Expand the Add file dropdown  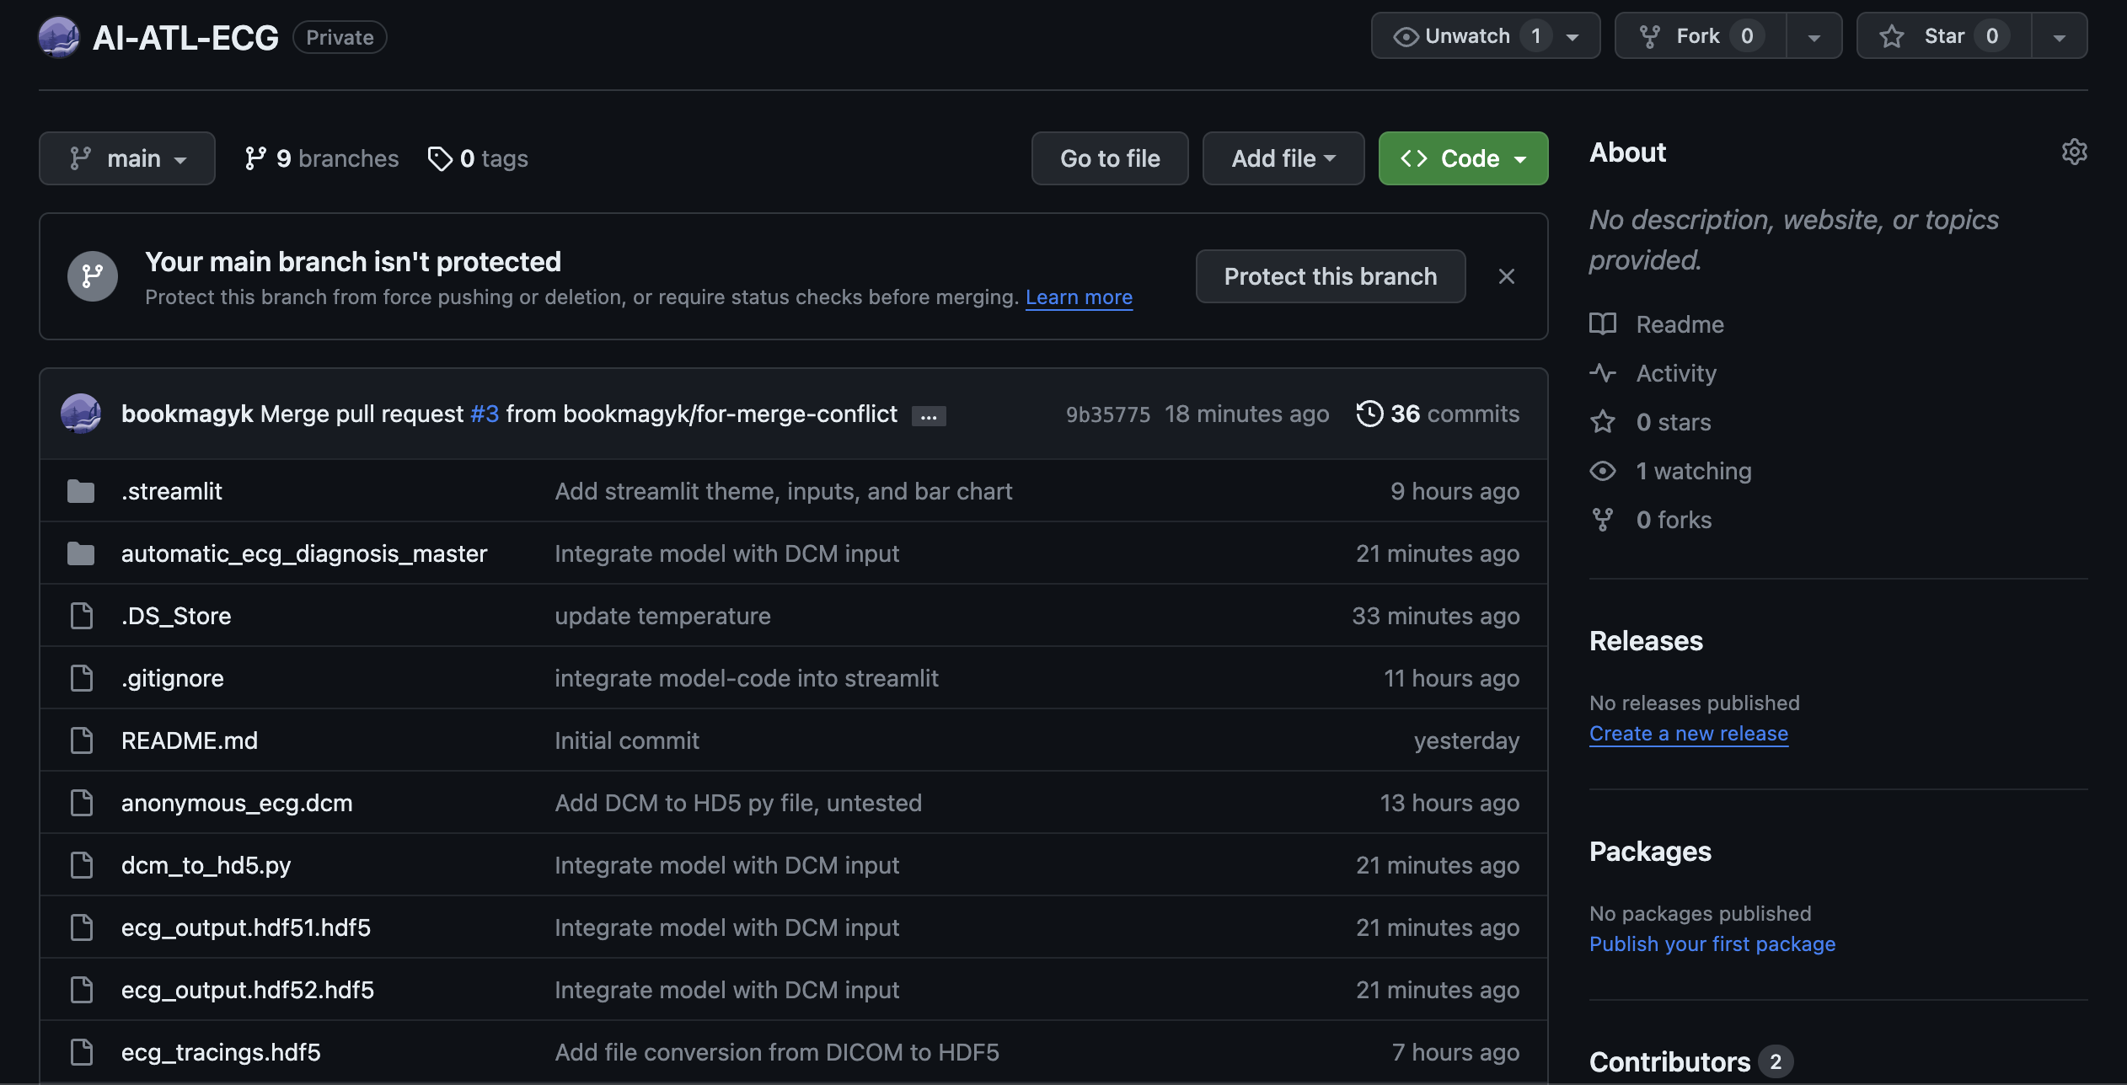coord(1283,158)
